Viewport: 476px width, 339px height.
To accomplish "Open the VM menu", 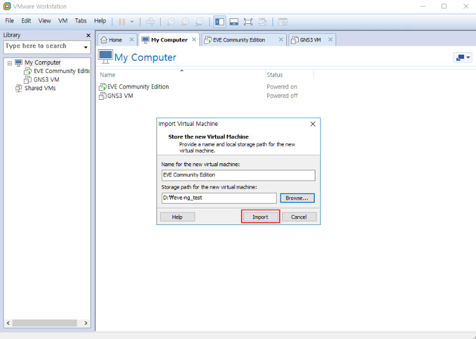I will pos(62,21).
